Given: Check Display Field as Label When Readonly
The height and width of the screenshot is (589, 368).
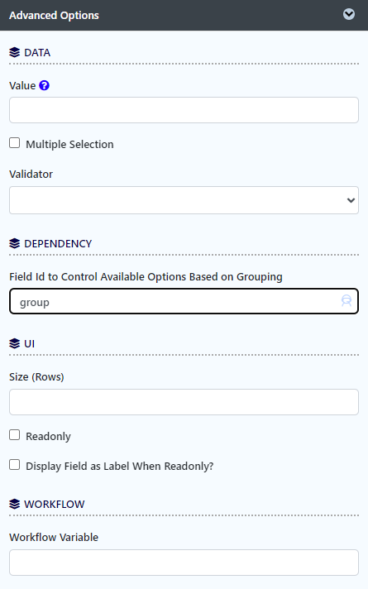Looking at the screenshot, I should click(x=15, y=465).
